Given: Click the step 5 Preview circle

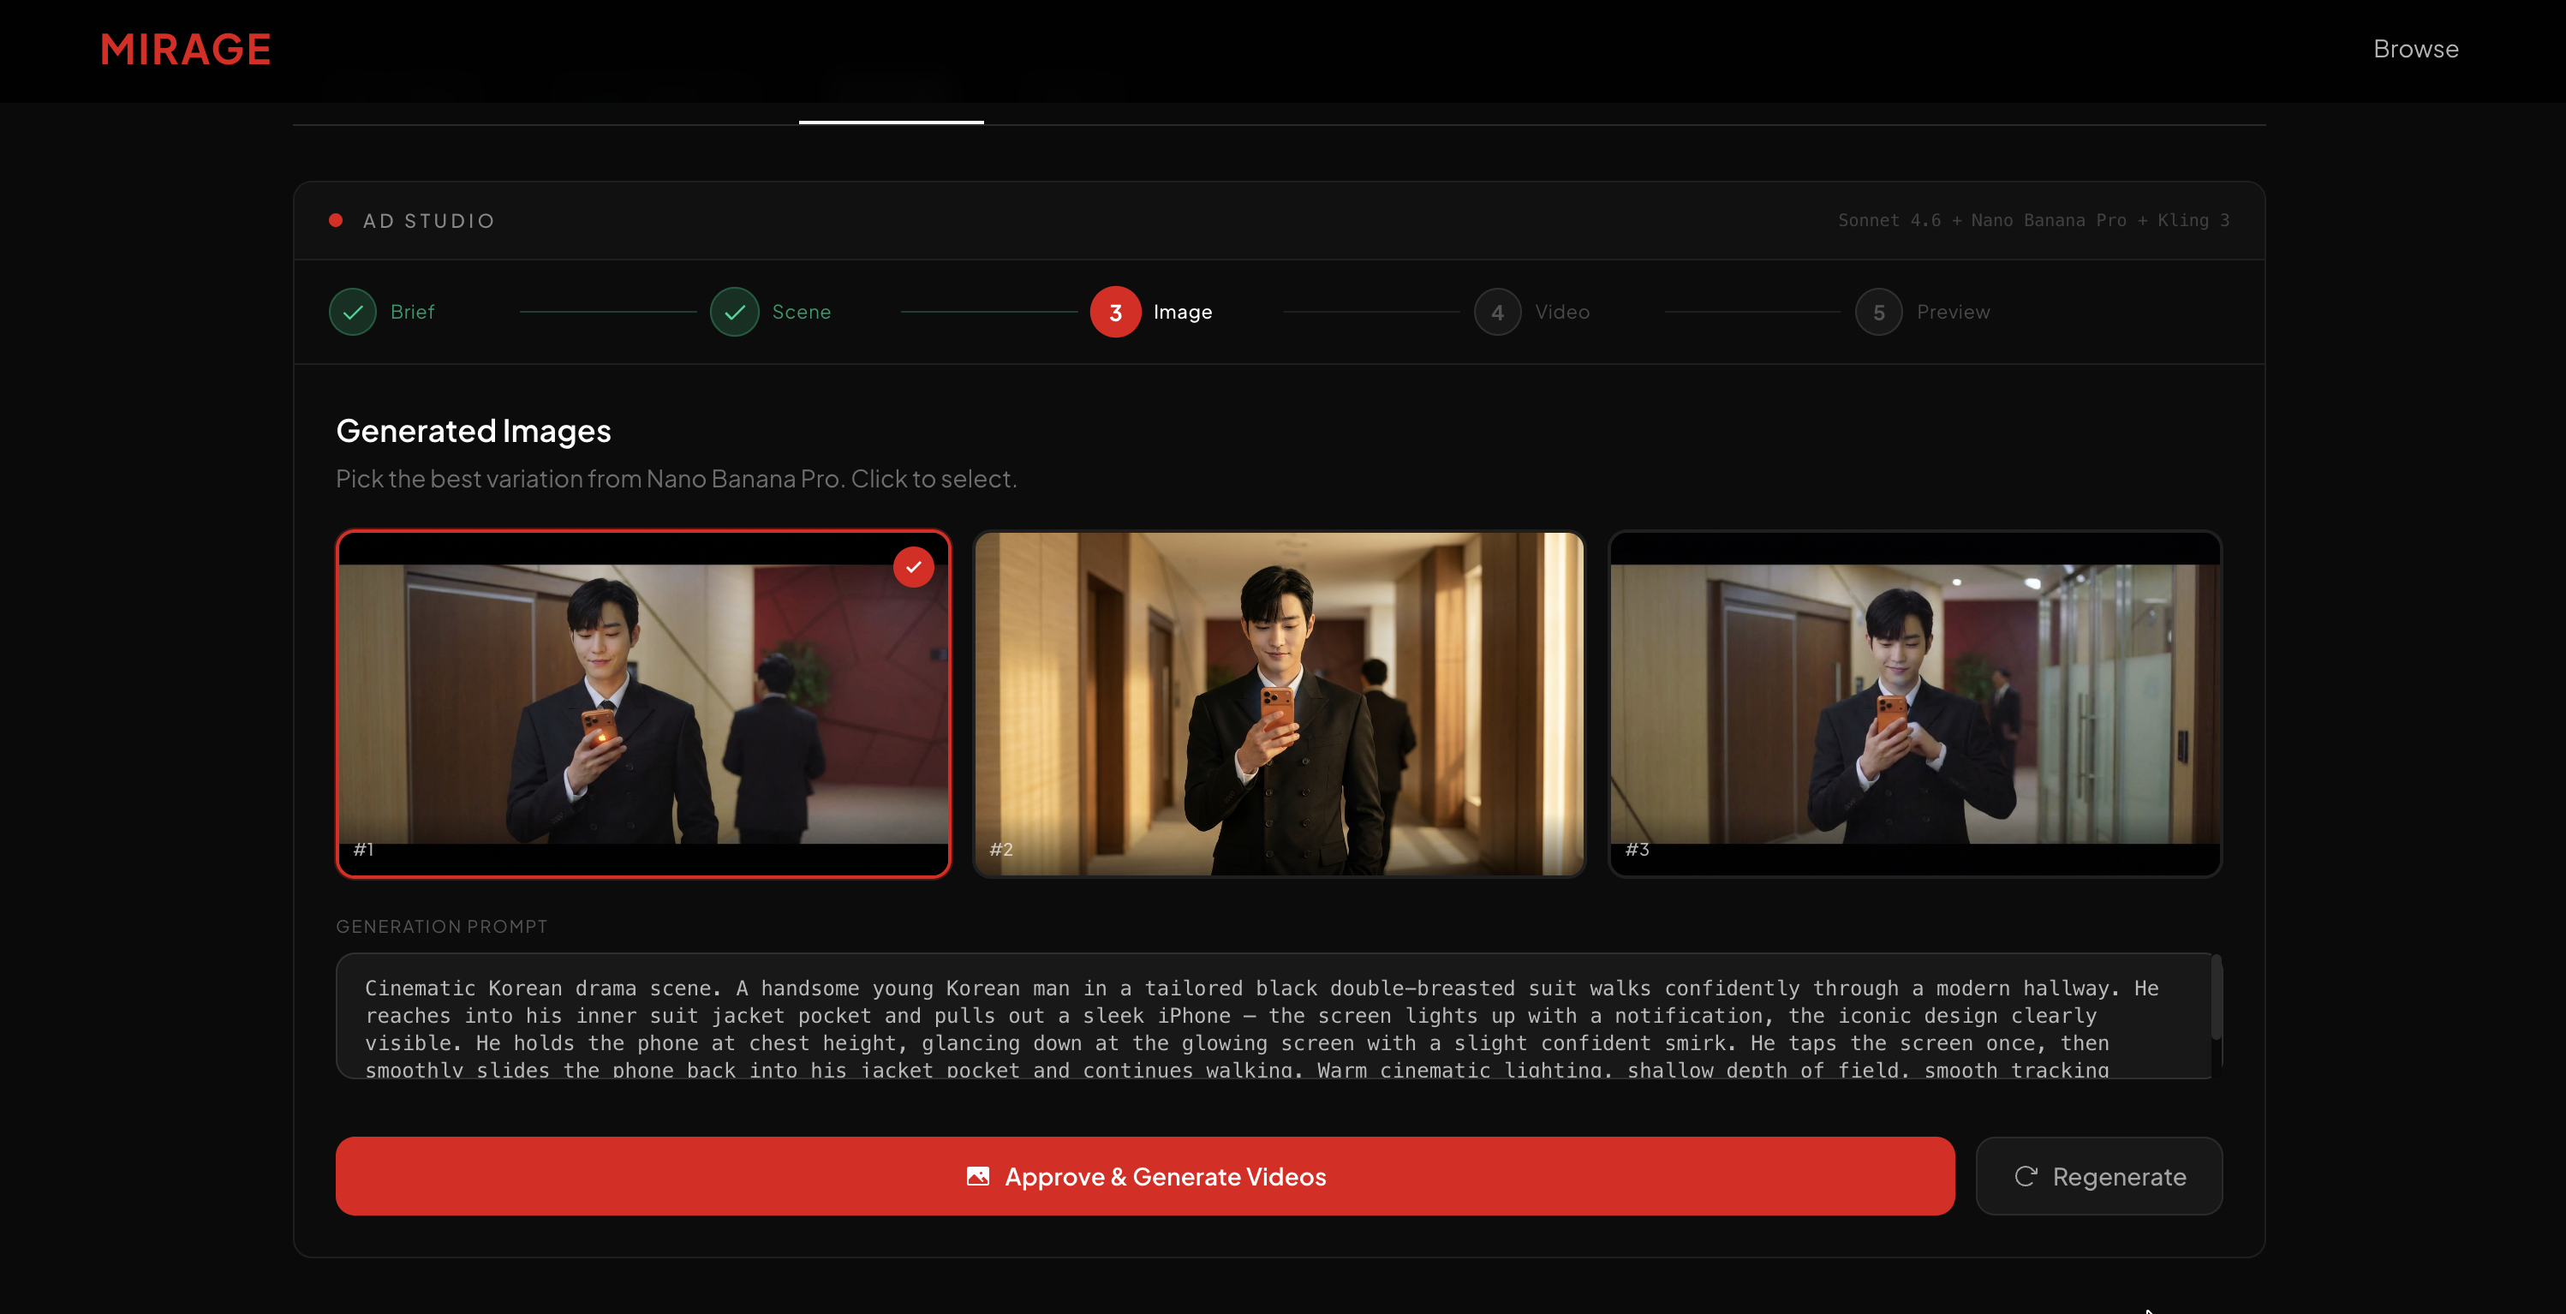Looking at the screenshot, I should tap(1877, 312).
